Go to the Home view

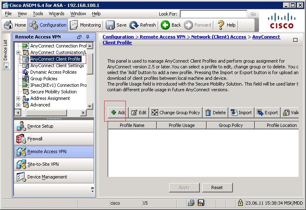point(15,25)
